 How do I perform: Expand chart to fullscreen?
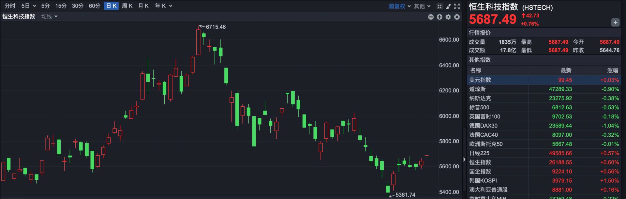click(x=457, y=6)
